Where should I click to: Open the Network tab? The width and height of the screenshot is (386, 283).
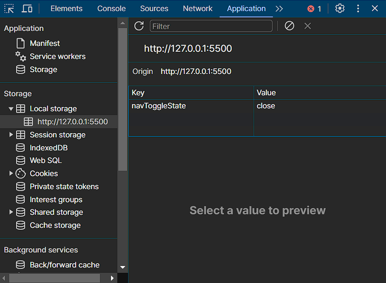(x=197, y=9)
